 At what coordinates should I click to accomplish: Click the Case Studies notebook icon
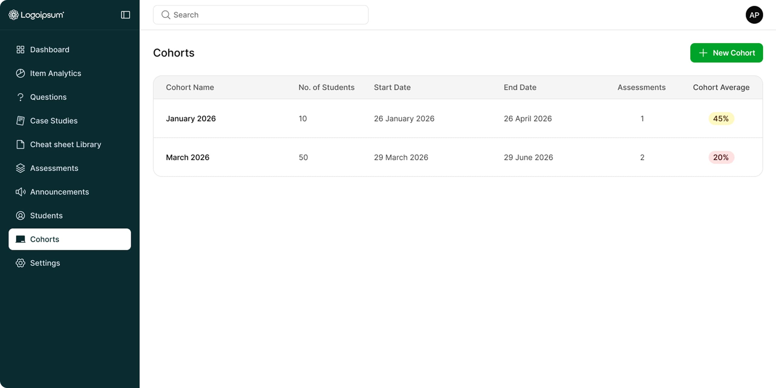pyautogui.click(x=20, y=121)
